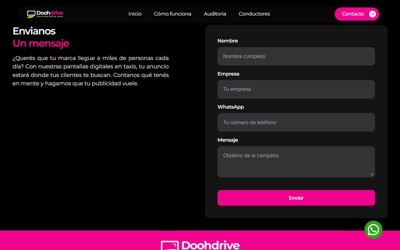Click the paragraph starting with ¿Querés
The image size is (400, 250).
pyautogui.click(x=91, y=71)
